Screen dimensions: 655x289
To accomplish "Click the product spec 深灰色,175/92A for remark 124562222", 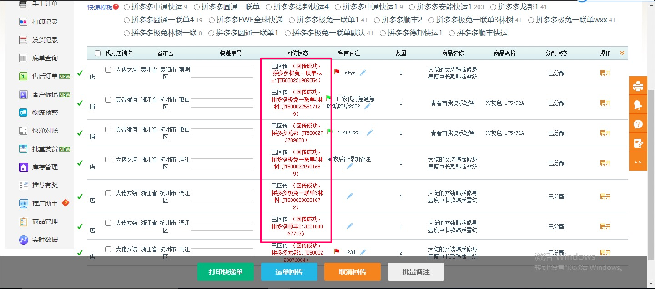I will pyautogui.click(x=504, y=133).
